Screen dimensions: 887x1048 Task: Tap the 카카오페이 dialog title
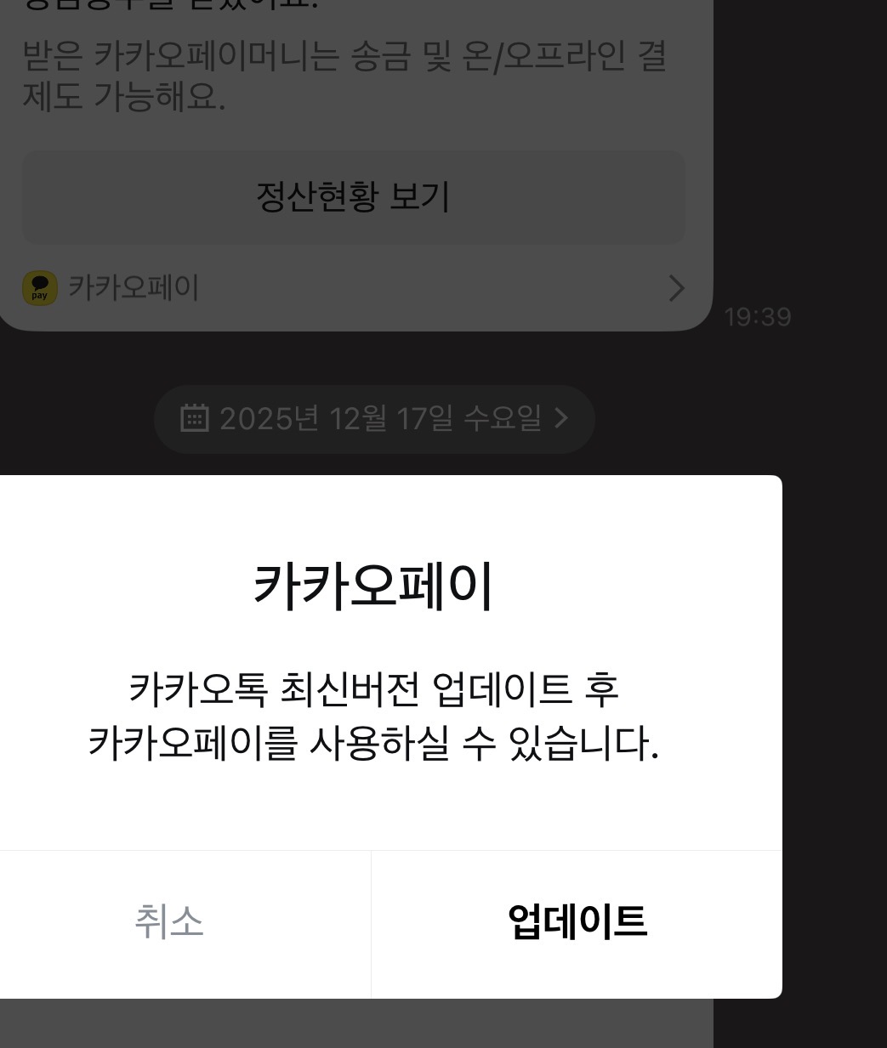tap(373, 586)
